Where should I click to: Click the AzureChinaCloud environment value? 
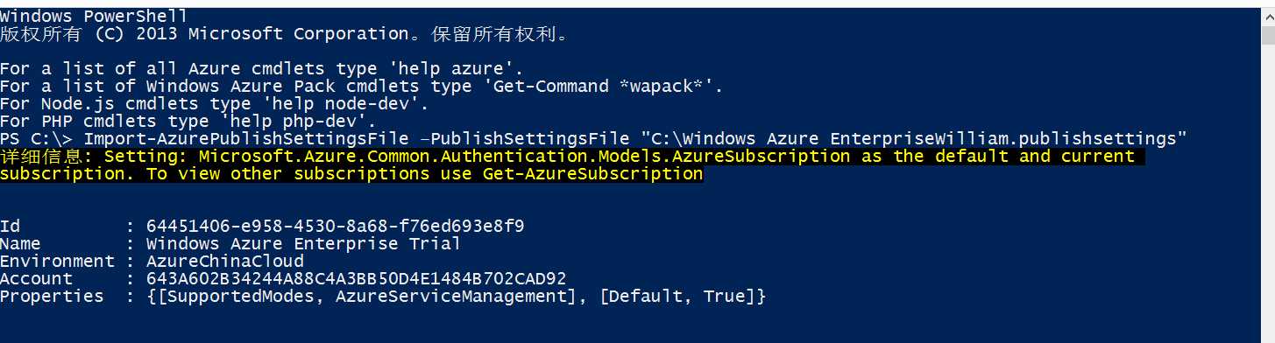(x=225, y=261)
